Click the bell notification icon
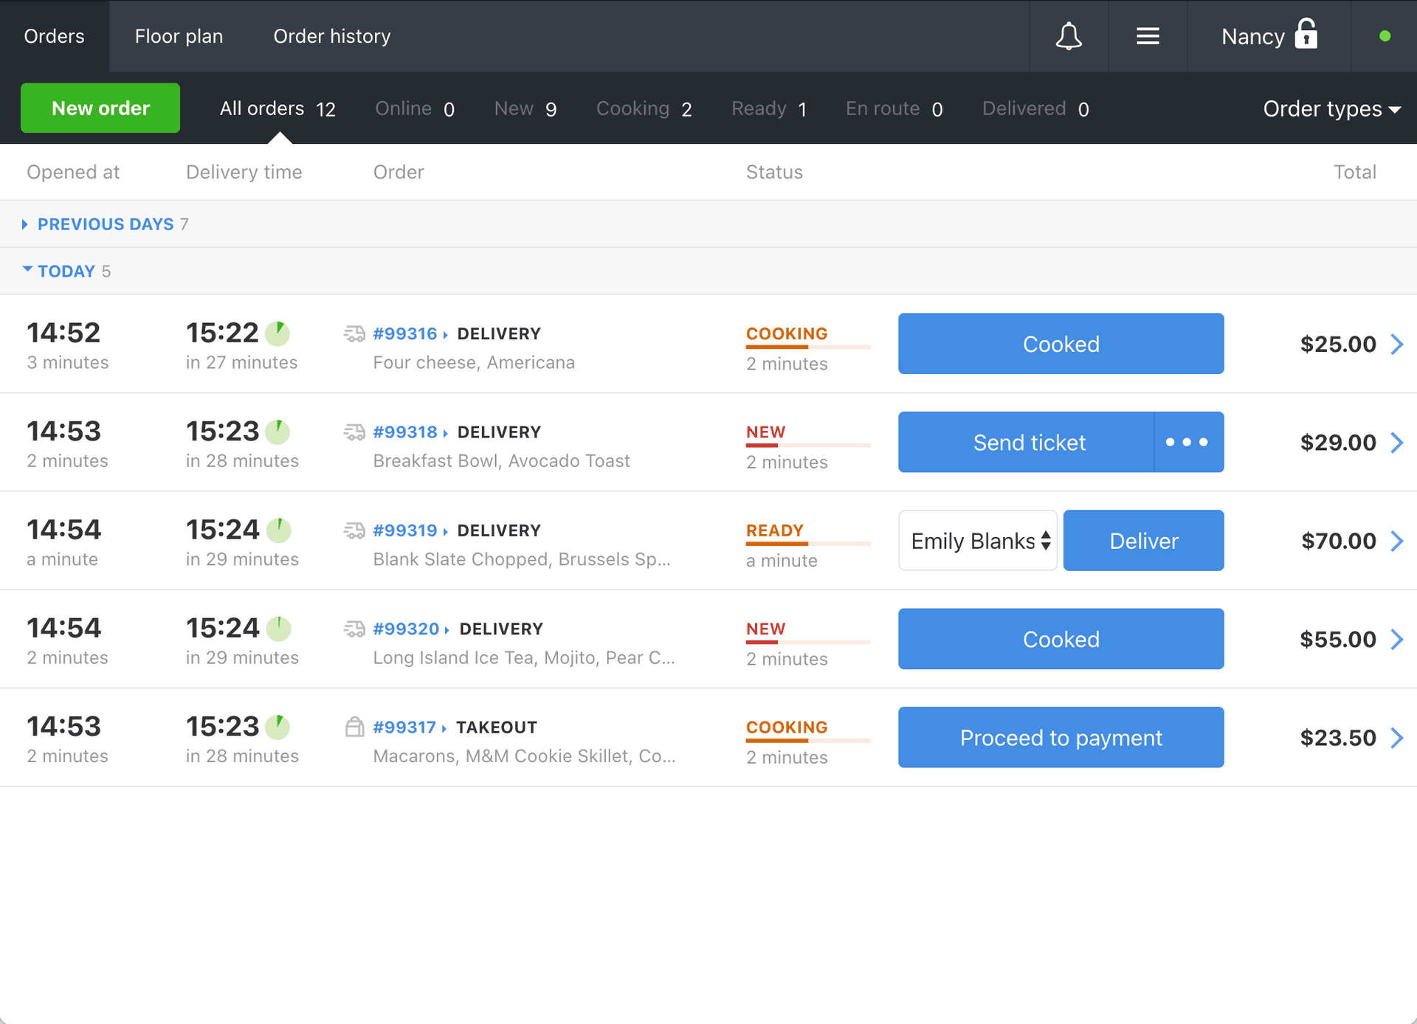Screen dimensions: 1417x1024 tap(1068, 35)
